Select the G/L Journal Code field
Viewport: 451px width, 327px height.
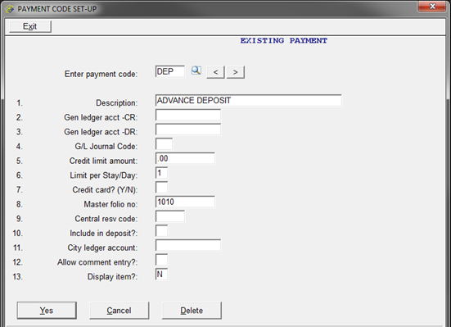point(164,143)
